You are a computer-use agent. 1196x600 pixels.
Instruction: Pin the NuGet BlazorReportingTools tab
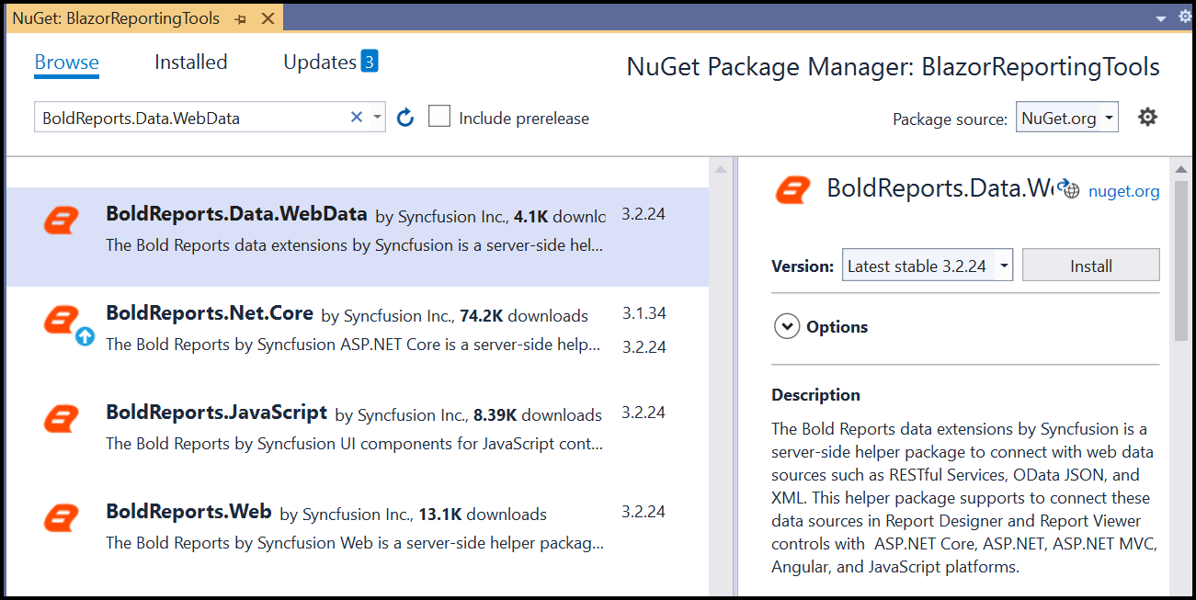(x=241, y=18)
